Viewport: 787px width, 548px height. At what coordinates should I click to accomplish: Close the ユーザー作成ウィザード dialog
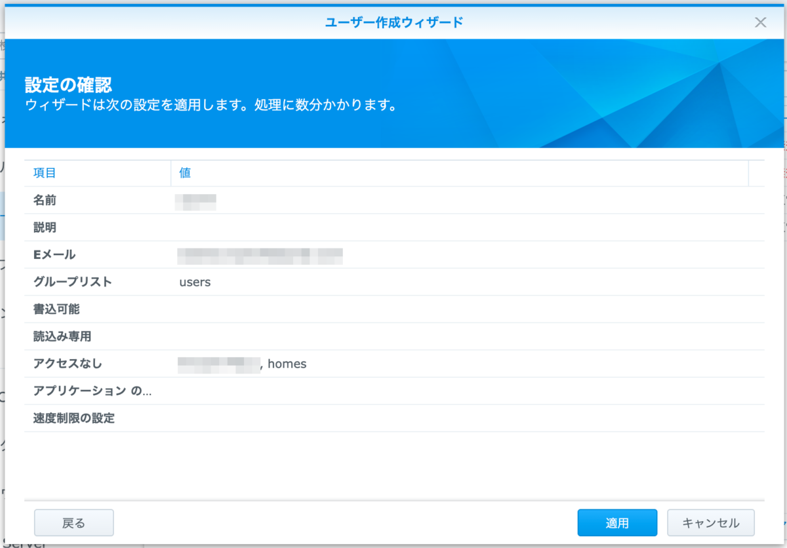coord(760,22)
